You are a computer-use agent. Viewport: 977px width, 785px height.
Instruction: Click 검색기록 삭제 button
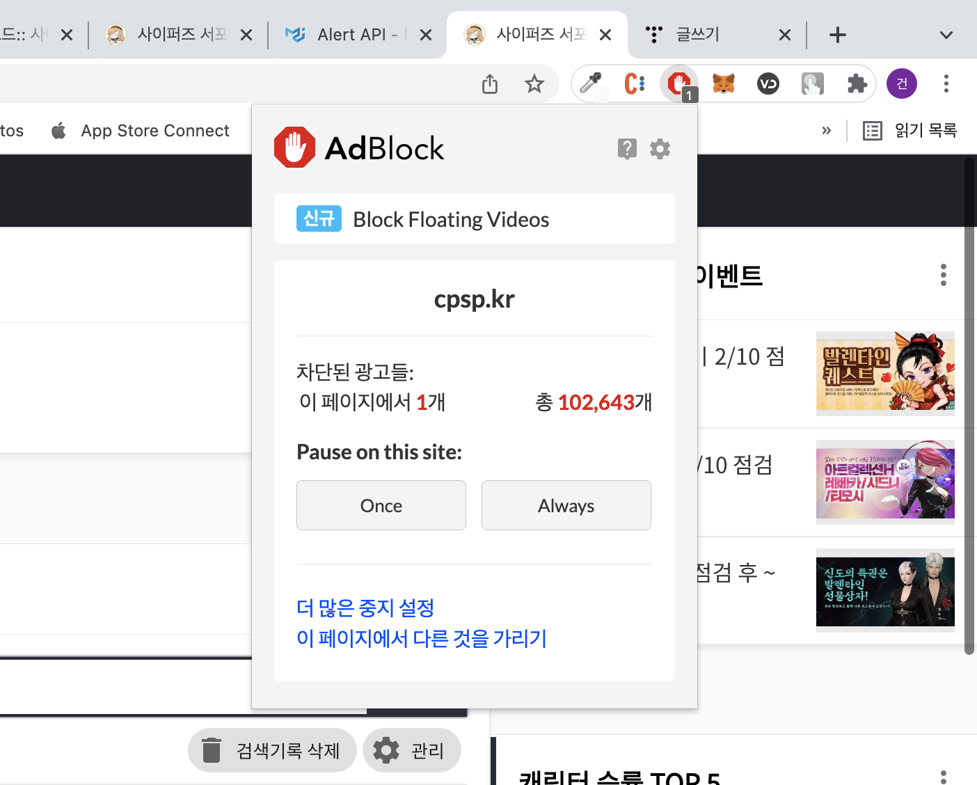click(272, 750)
